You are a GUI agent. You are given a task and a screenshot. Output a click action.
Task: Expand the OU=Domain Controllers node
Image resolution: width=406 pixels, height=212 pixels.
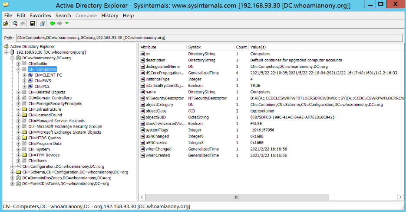pos(18,98)
